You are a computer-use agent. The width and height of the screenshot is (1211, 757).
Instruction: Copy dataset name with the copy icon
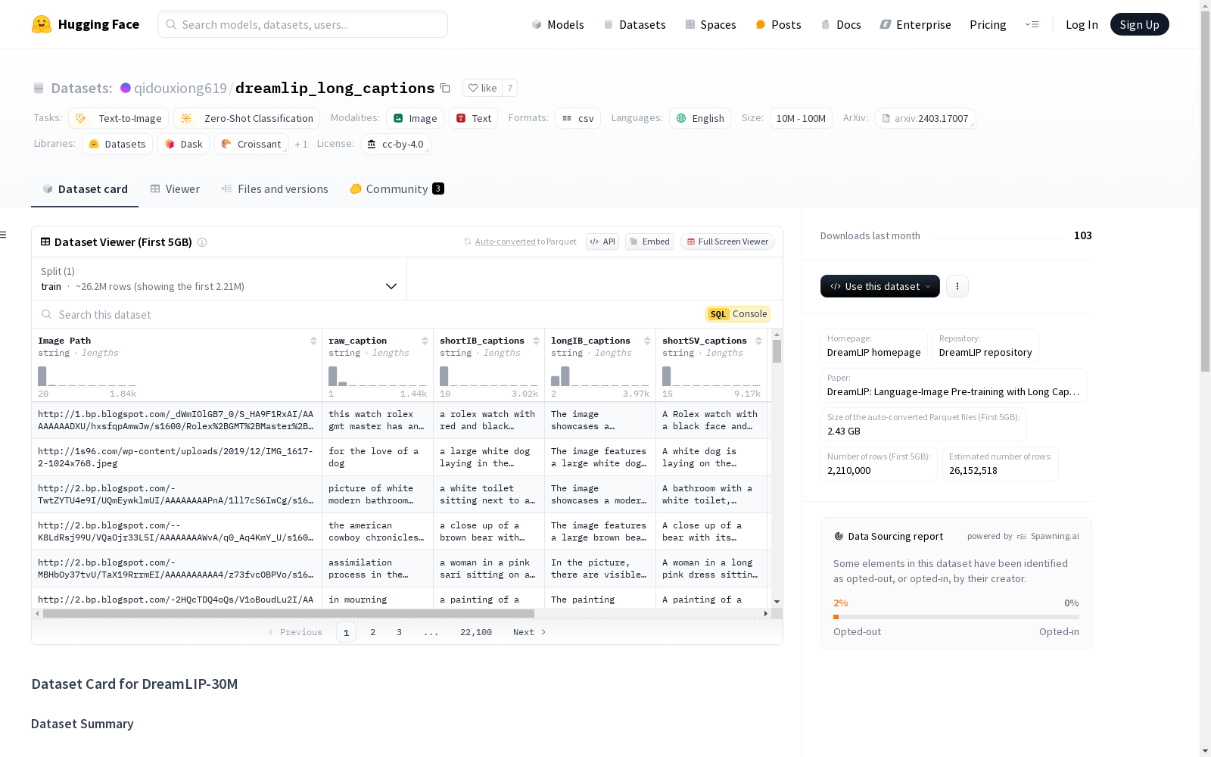(x=445, y=88)
